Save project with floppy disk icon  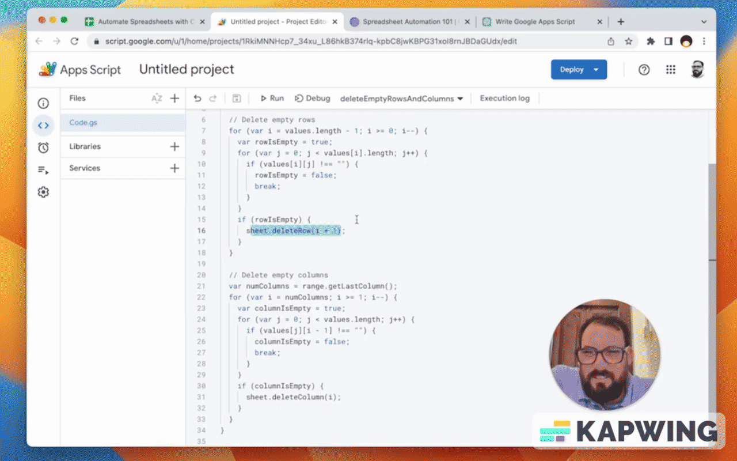[237, 99]
